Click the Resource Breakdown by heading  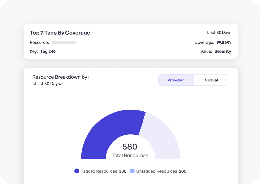click(61, 77)
